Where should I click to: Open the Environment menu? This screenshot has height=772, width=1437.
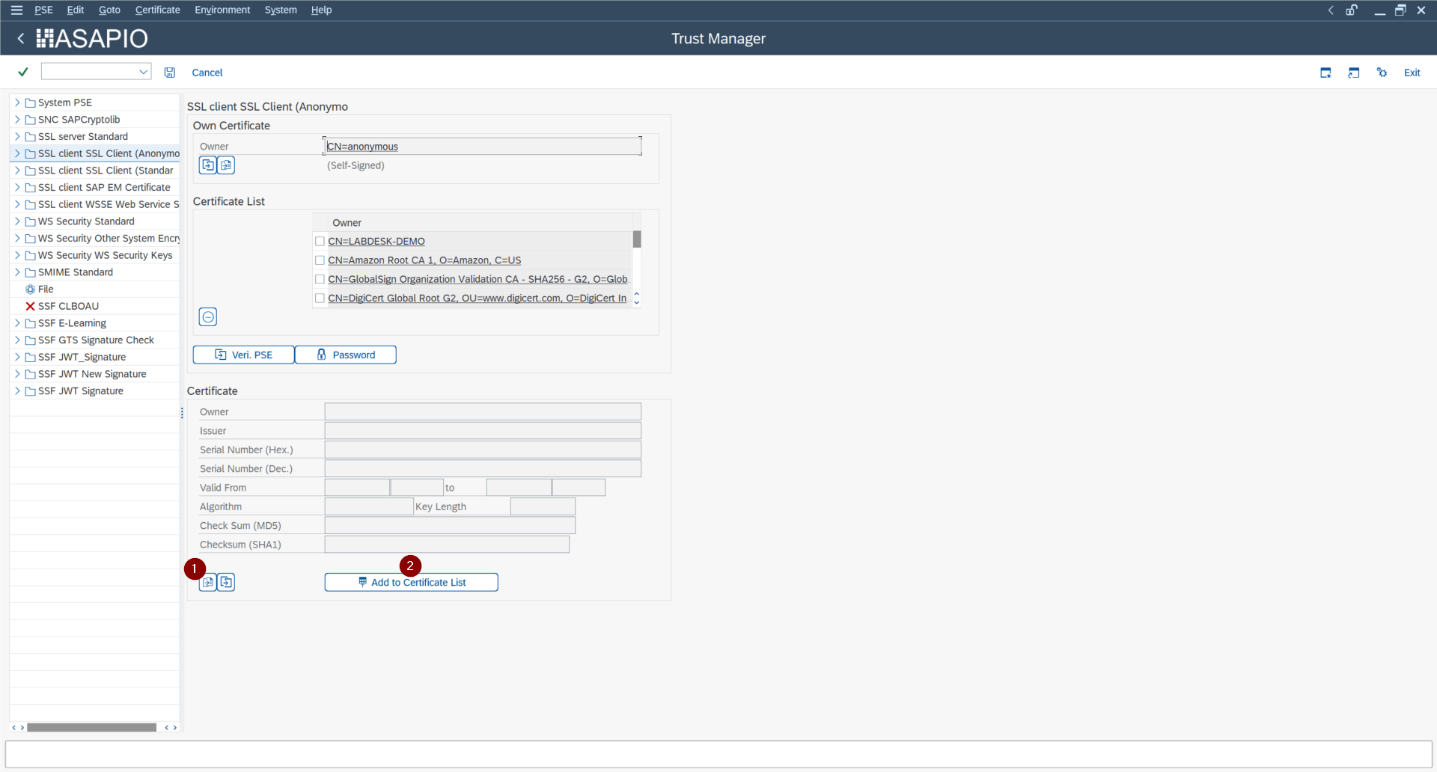[222, 10]
